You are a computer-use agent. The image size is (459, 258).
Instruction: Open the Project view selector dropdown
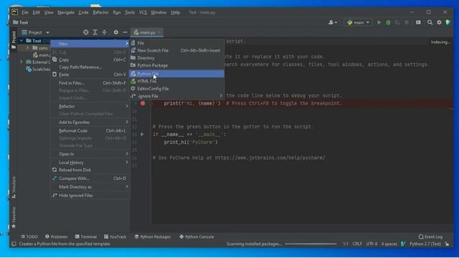[x=35, y=32]
